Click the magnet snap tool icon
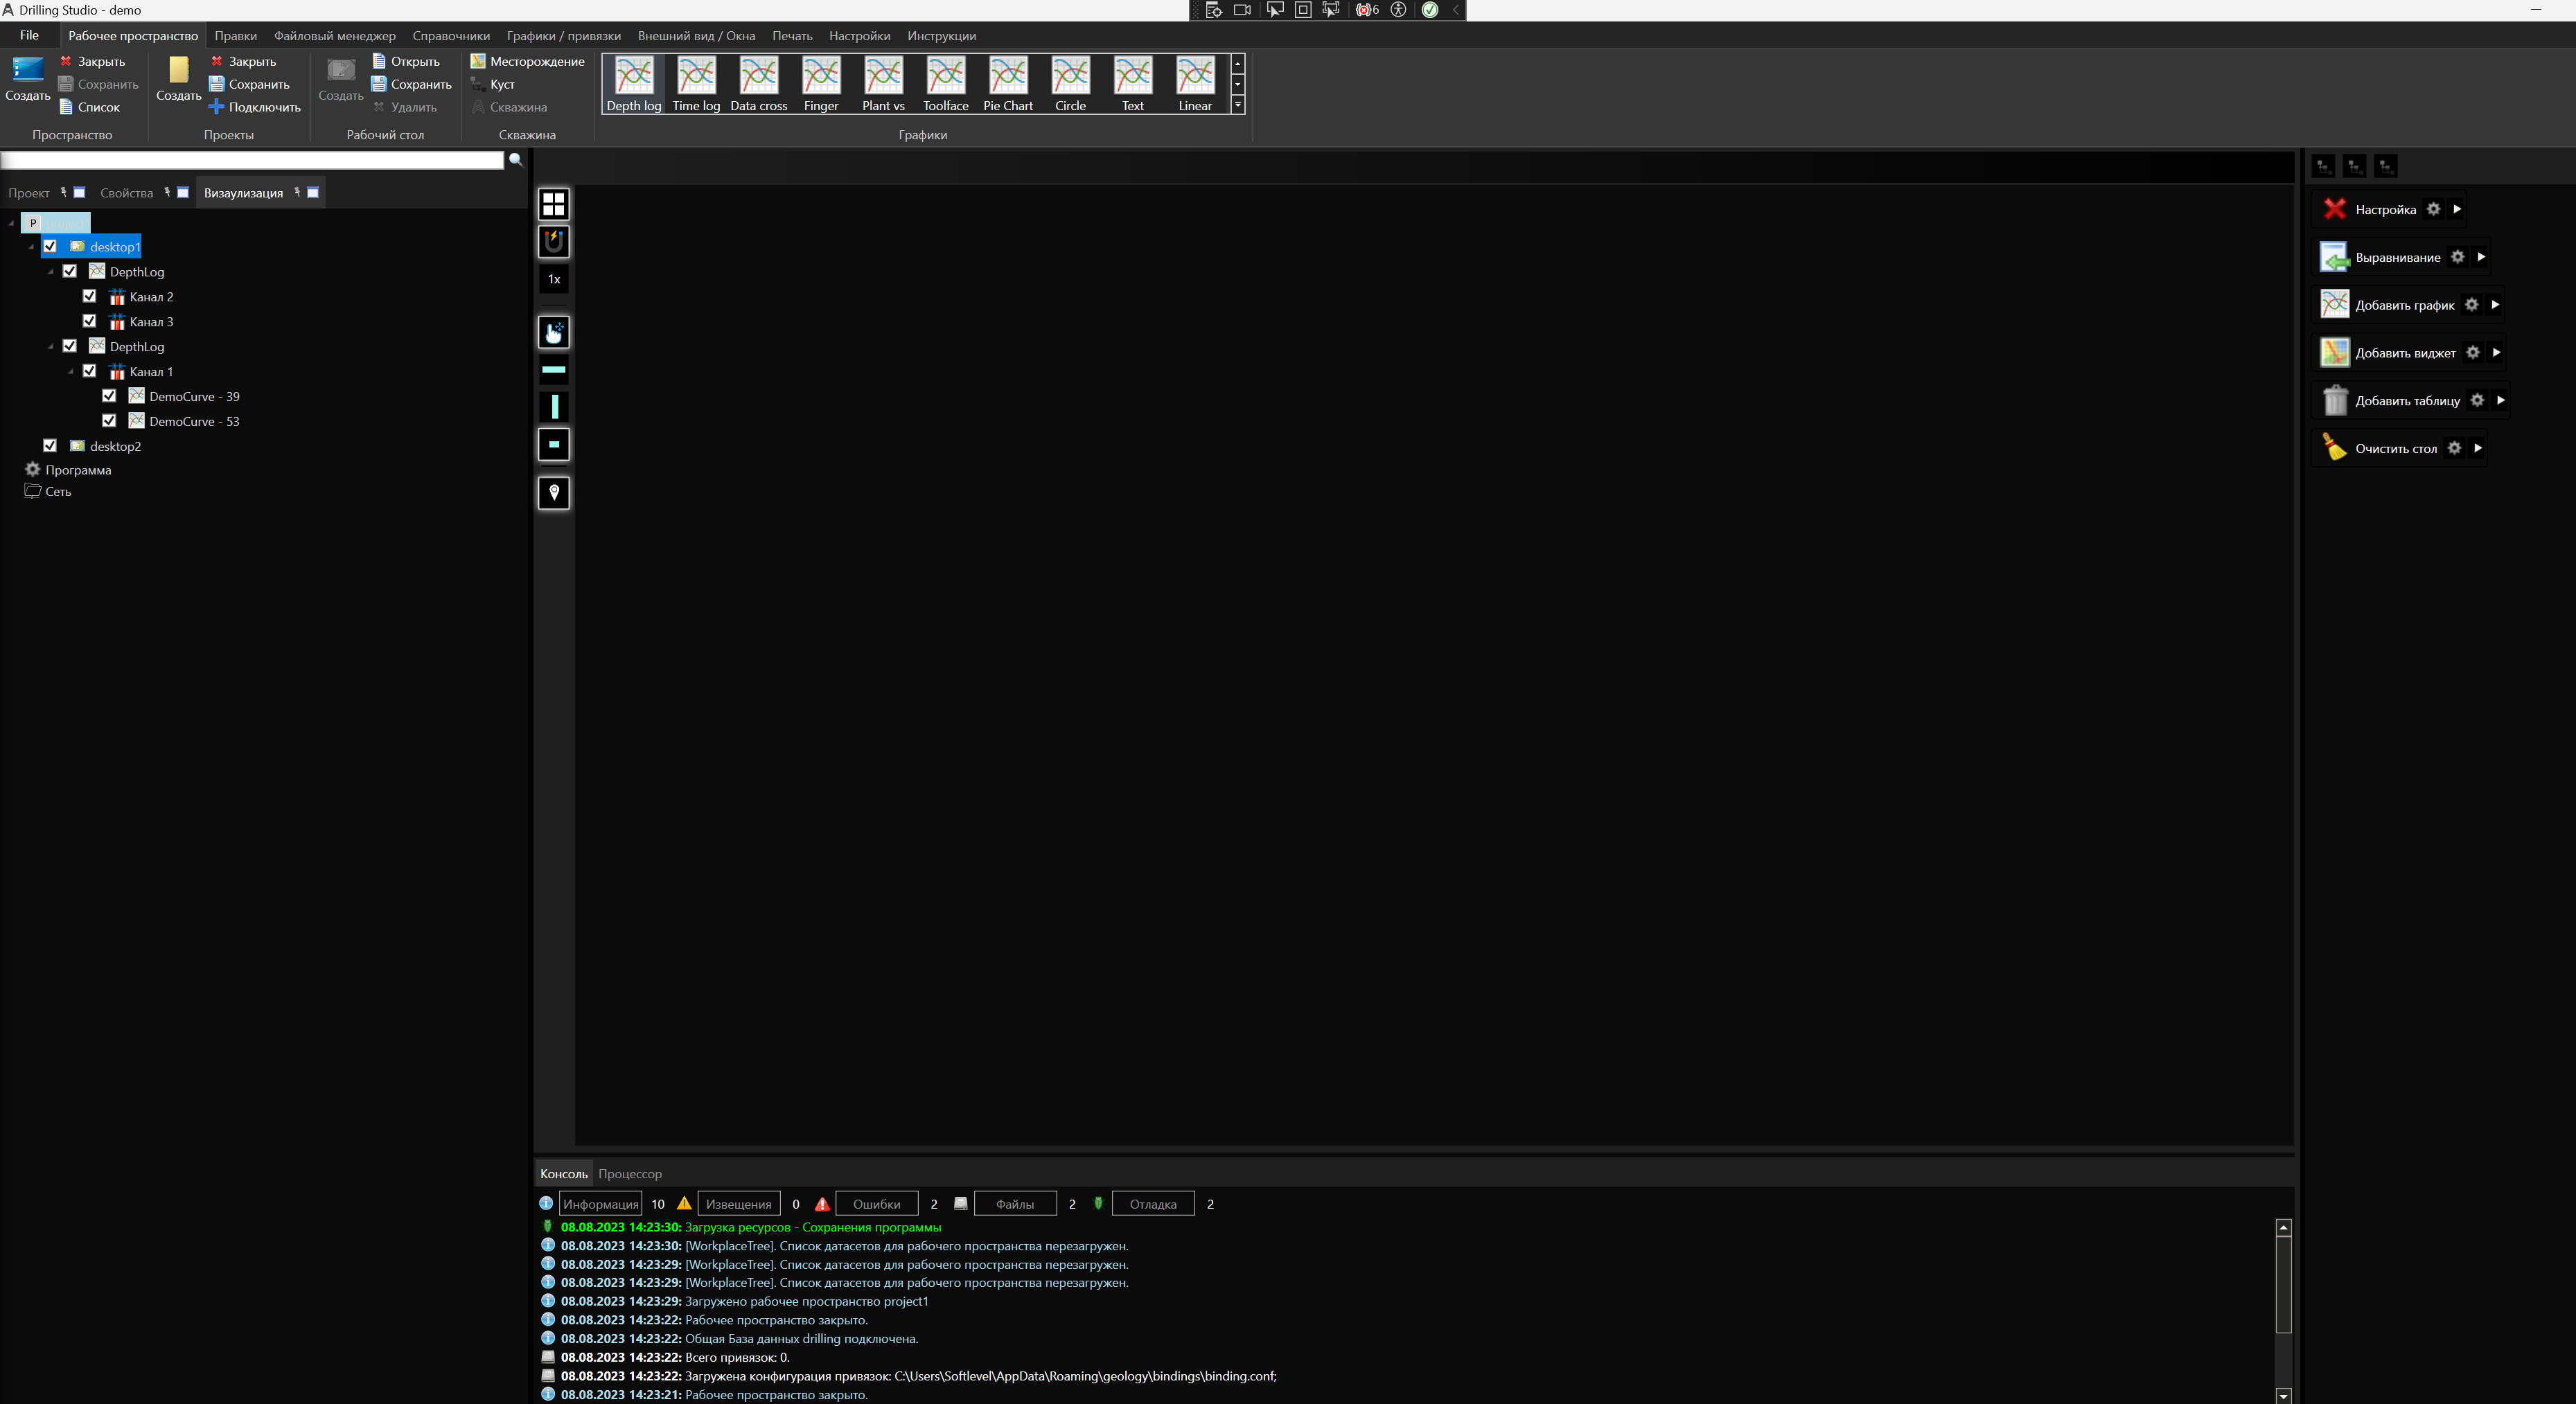2576x1404 pixels. point(553,241)
